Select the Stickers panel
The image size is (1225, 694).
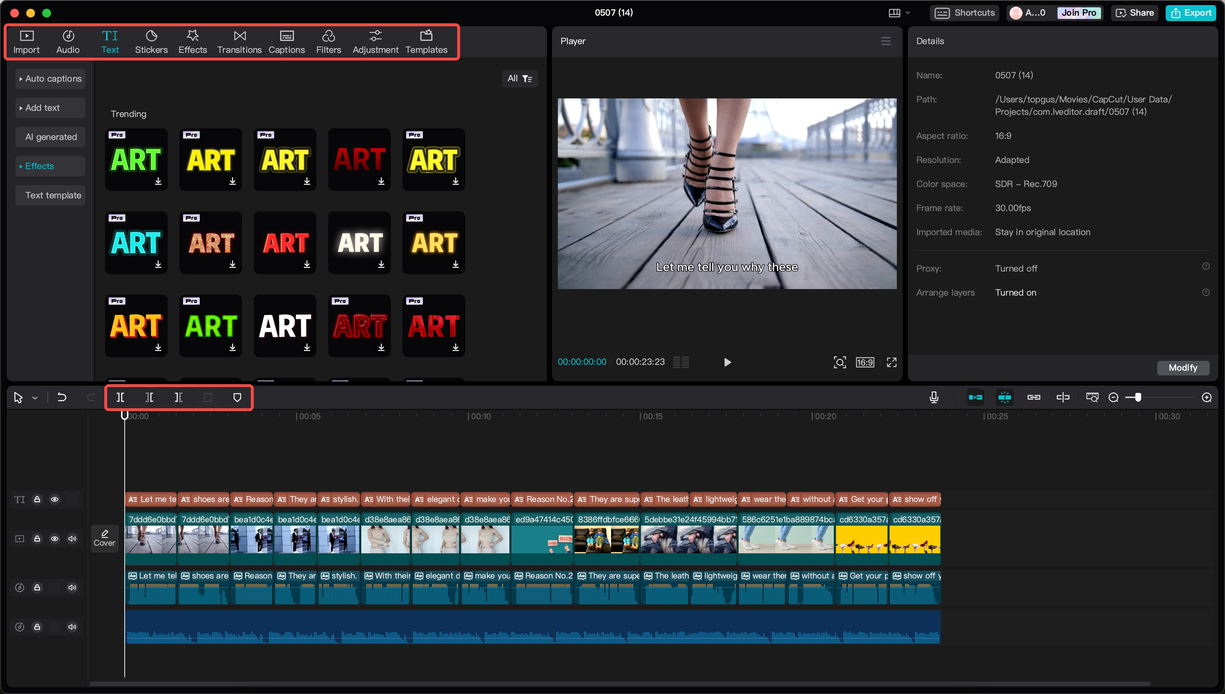click(x=151, y=42)
